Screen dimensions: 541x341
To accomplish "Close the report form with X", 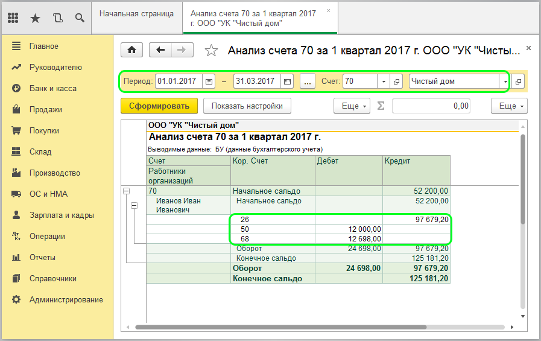I will [x=528, y=48].
